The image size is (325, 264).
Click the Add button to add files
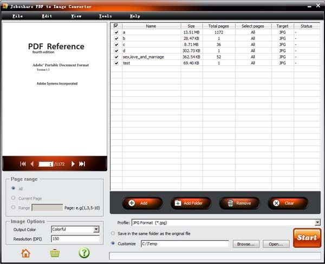coord(142,203)
